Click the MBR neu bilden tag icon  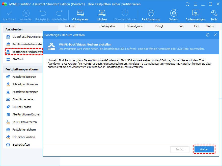point(8,107)
